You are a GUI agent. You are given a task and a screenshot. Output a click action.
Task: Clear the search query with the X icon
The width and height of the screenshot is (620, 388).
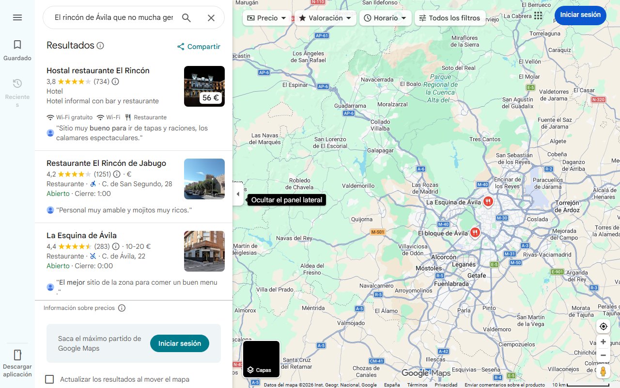tap(211, 17)
